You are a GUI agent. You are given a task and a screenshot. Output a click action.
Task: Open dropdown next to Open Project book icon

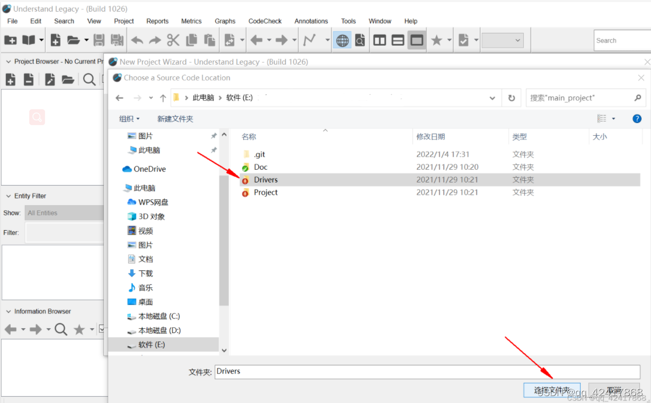(41, 40)
